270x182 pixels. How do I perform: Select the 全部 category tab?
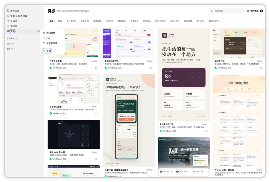point(51,21)
